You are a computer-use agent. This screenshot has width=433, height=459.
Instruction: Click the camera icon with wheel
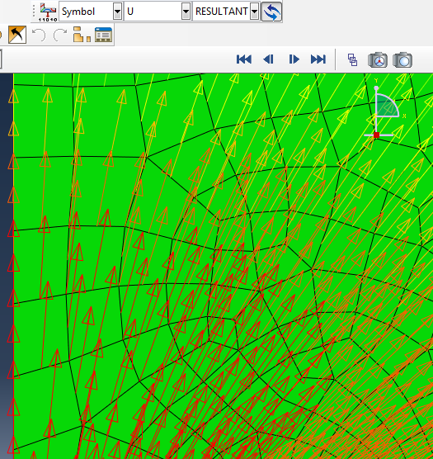[378, 60]
